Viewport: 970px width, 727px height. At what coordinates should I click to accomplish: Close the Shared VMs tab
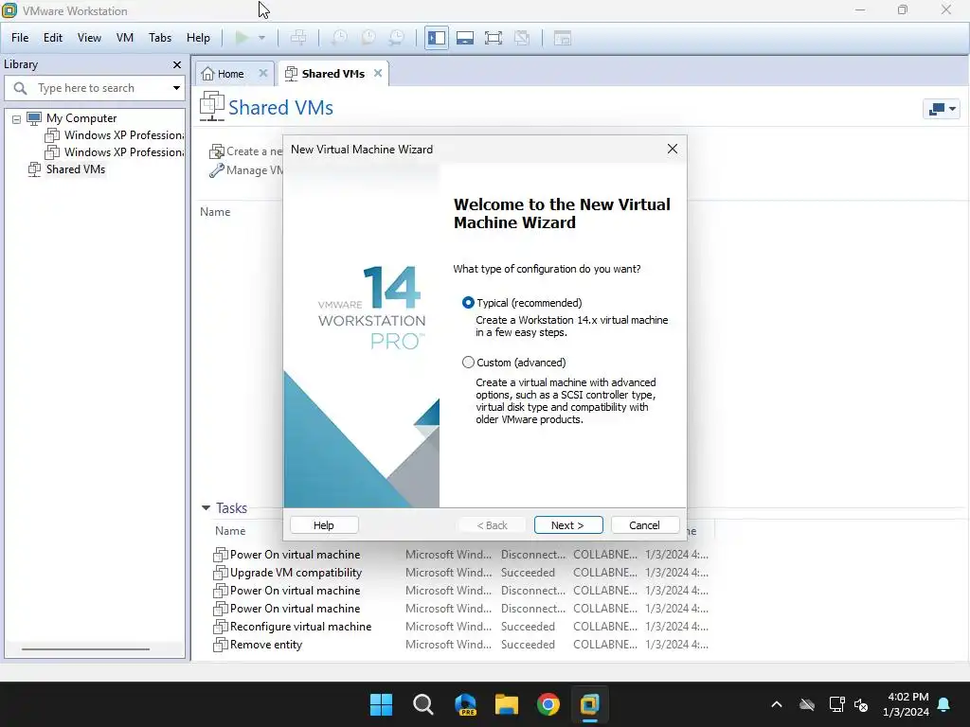378,73
